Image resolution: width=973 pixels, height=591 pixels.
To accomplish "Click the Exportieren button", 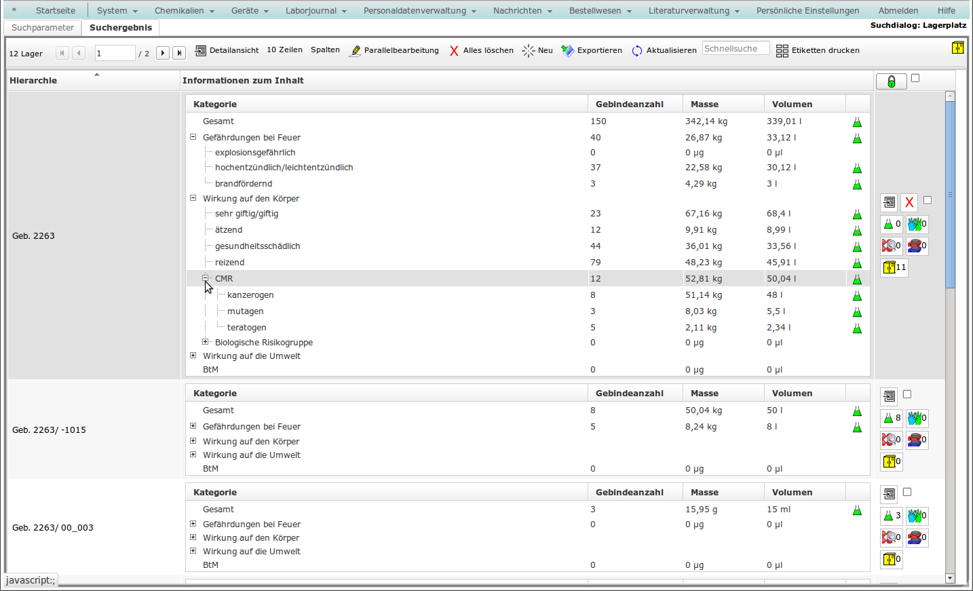I will (592, 51).
